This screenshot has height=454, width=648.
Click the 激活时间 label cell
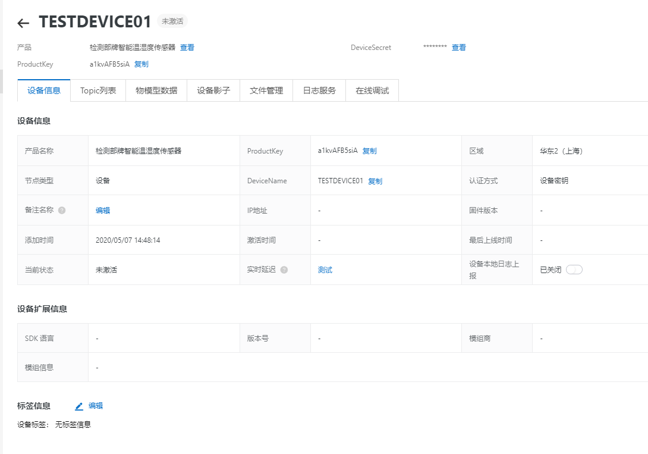click(275, 240)
